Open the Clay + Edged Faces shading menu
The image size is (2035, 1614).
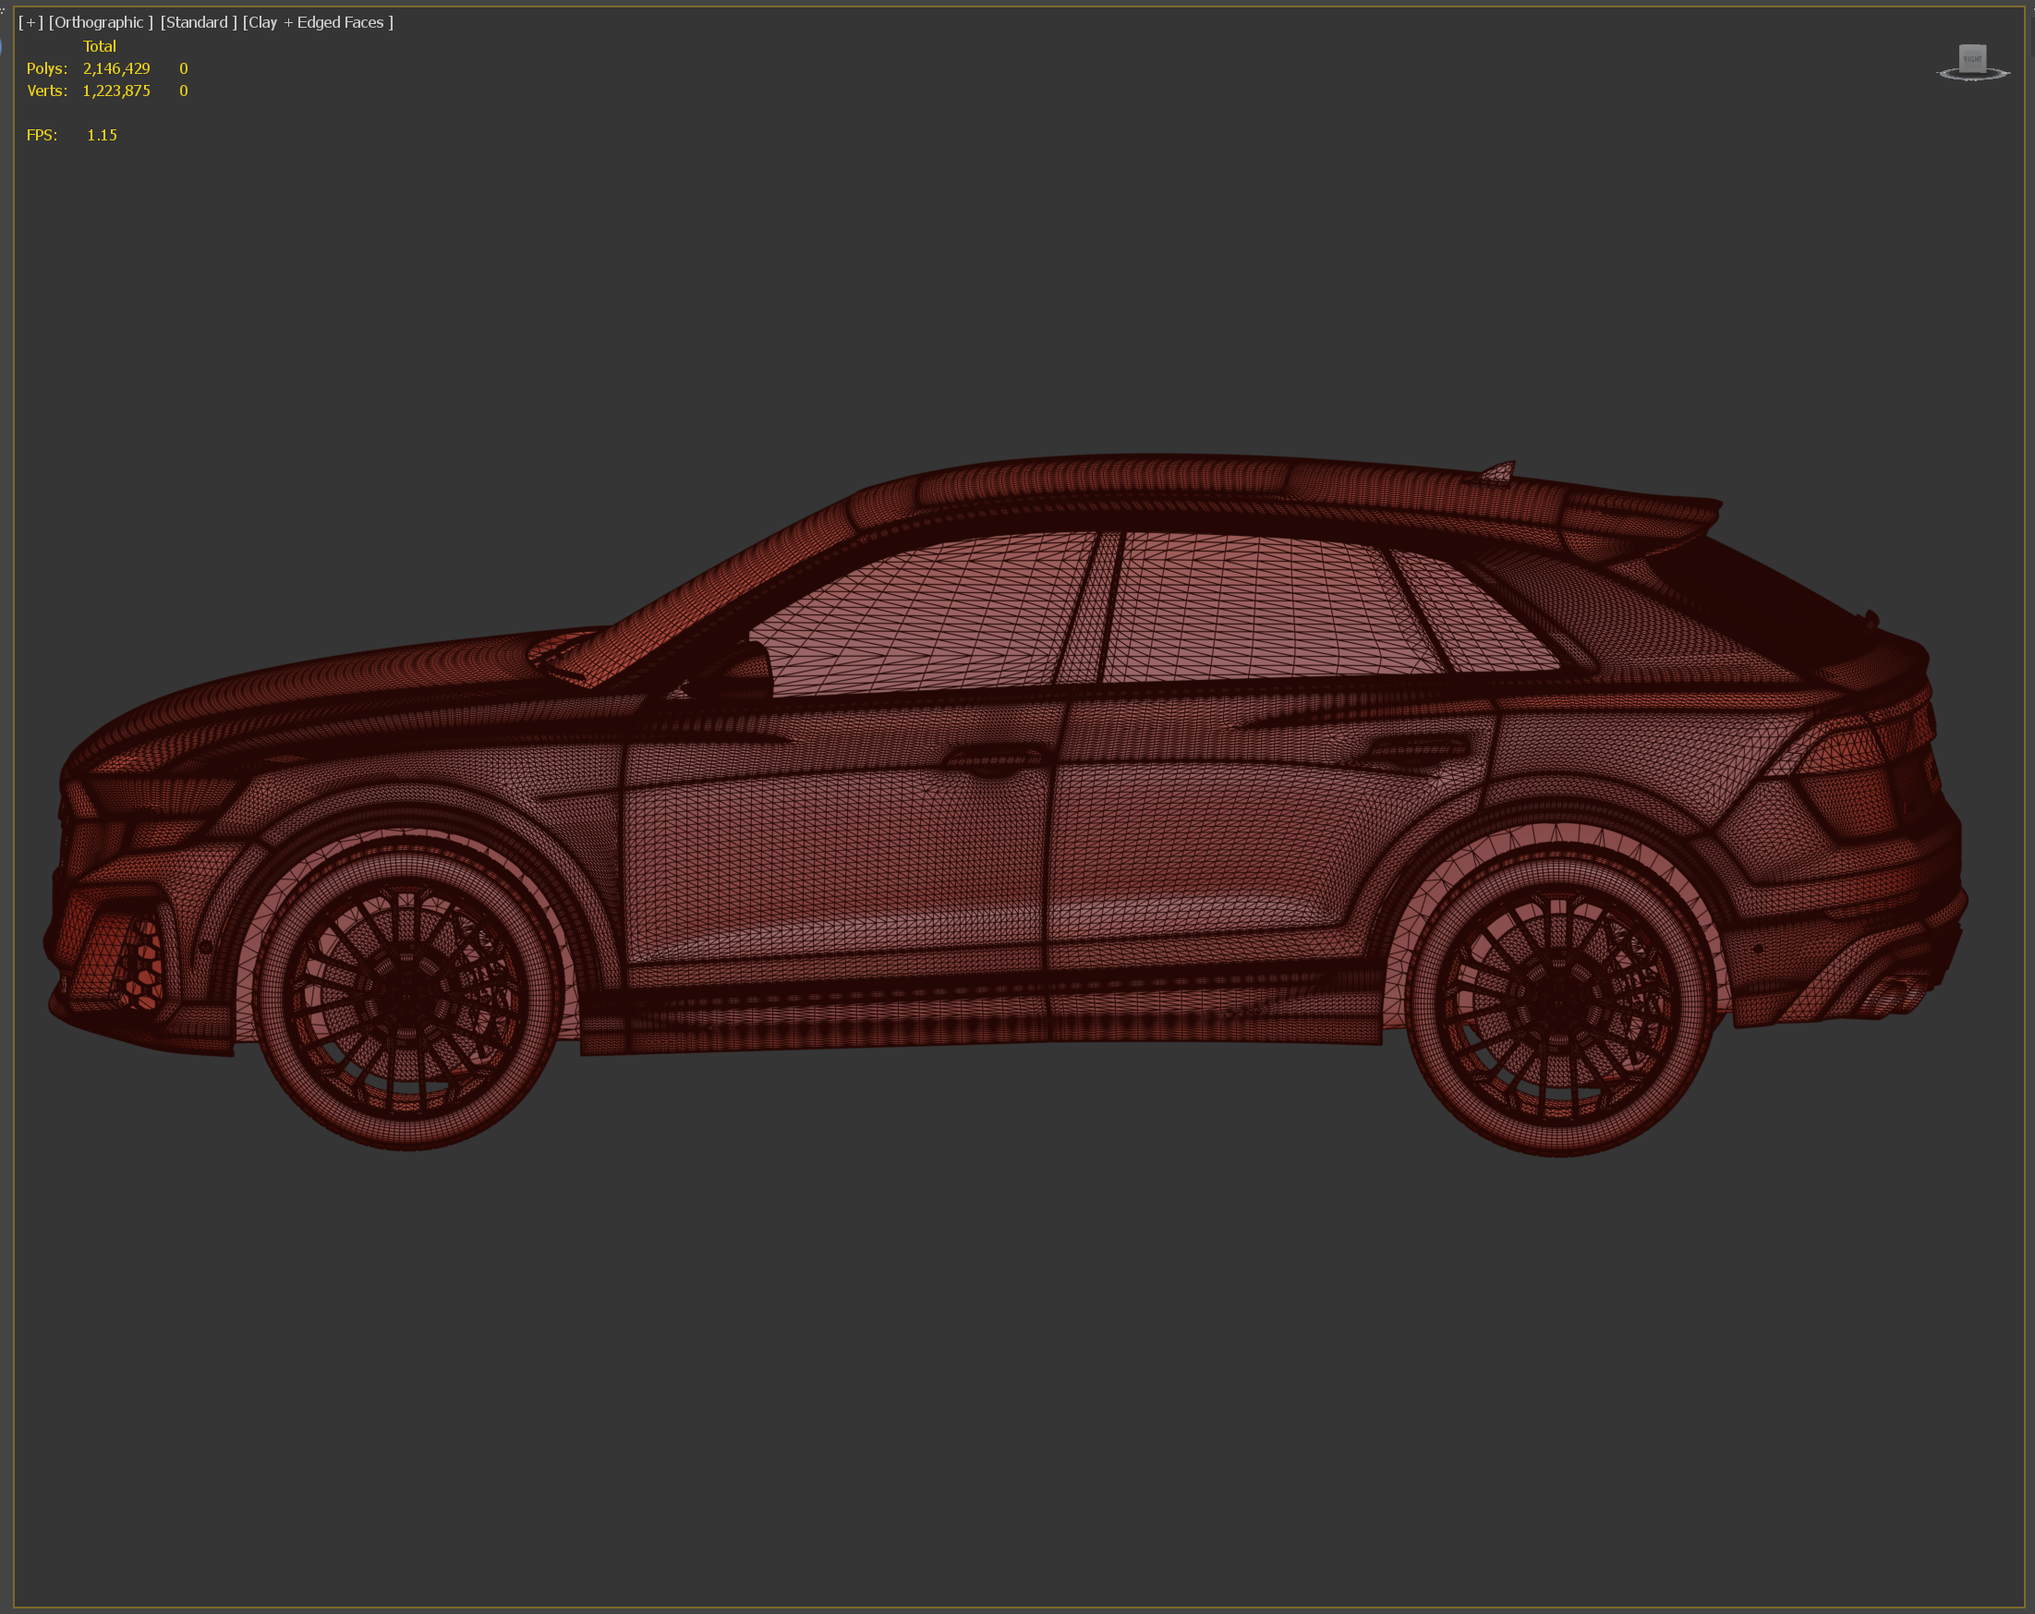pos(317,21)
